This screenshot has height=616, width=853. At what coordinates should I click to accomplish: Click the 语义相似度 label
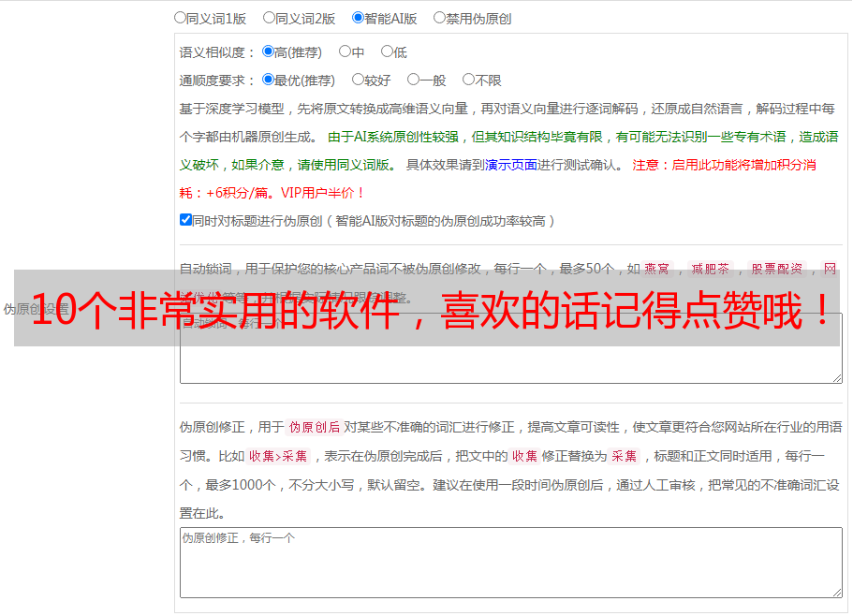pos(217,52)
